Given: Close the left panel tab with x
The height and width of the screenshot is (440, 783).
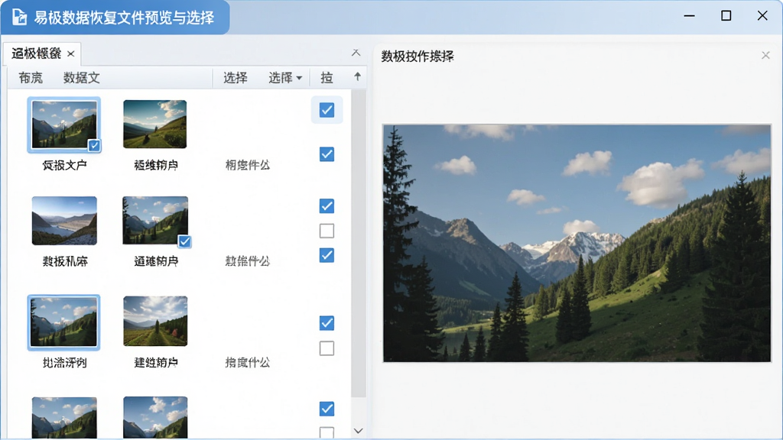Looking at the screenshot, I should [71, 54].
